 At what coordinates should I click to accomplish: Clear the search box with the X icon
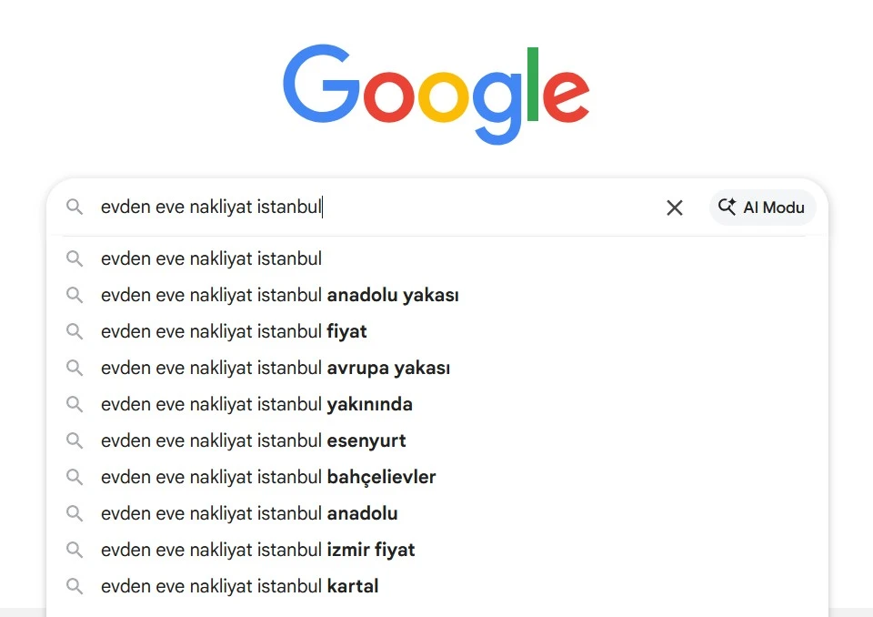click(x=674, y=207)
